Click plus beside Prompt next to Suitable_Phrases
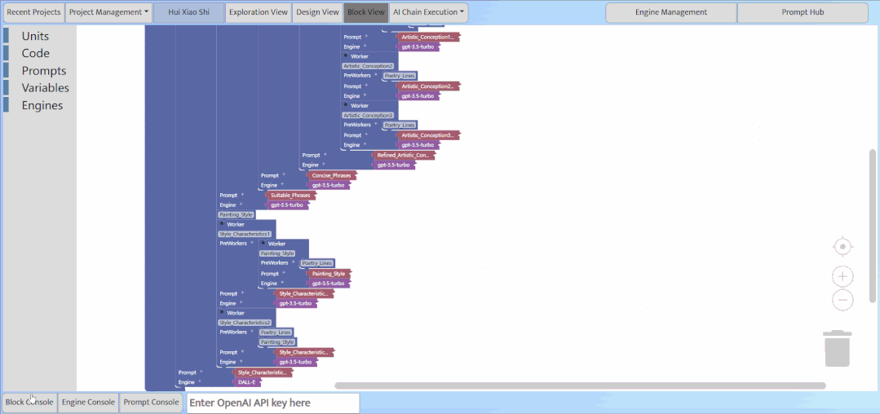The image size is (880, 414). [x=242, y=196]
